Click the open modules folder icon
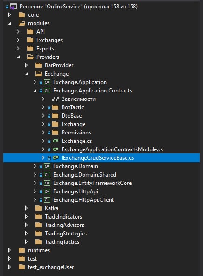Image resolution: width=203 pixels, height=276 pixels. click(22, 23)
